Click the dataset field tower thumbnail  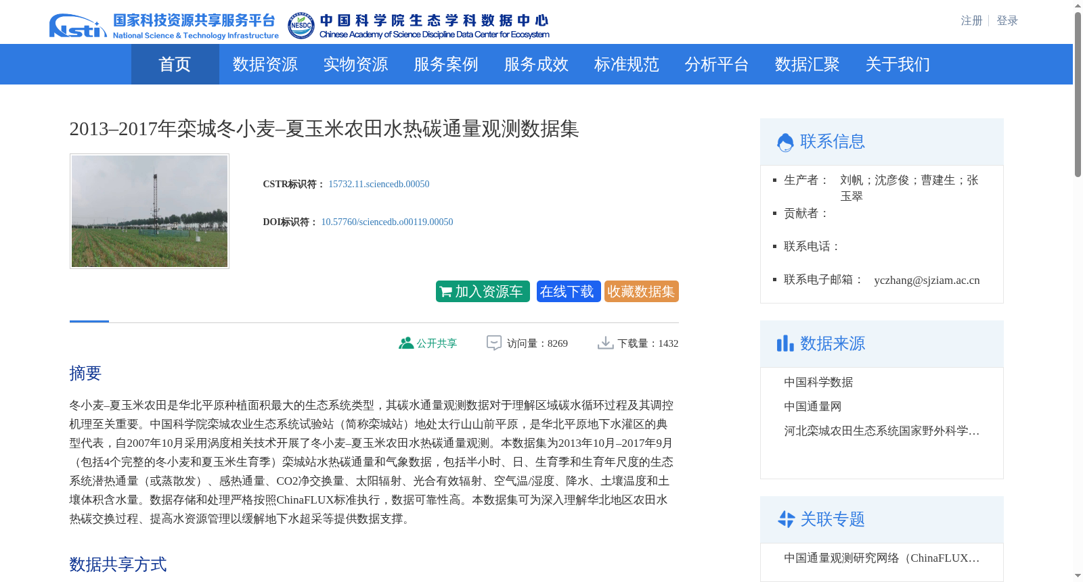coord(150,211)
